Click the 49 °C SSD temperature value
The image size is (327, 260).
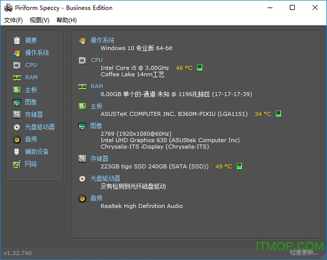223,166
